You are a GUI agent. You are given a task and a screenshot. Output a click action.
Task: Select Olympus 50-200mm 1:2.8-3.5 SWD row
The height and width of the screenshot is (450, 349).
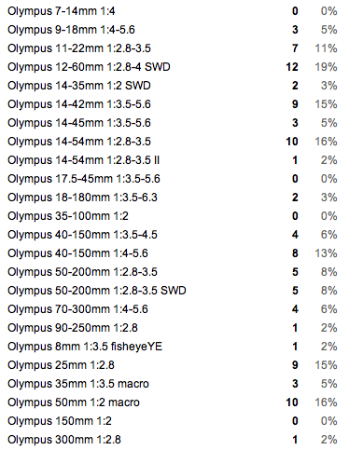point(173,291)
